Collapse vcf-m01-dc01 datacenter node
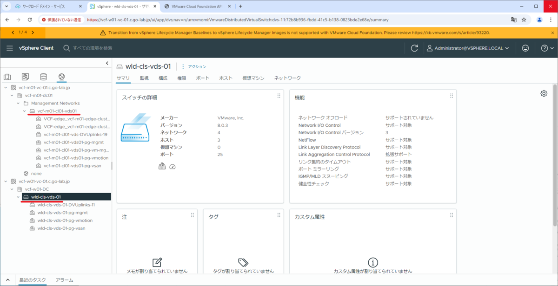The width and height of the screenshot is (558, 286). (x=12, y=96)
